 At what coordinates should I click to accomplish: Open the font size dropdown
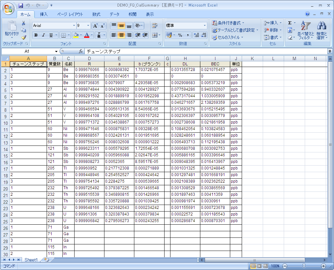(88, 26)
